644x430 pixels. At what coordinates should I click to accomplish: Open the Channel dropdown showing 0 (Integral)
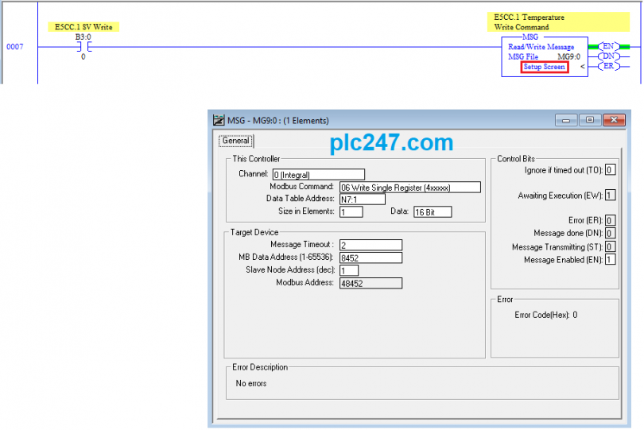point(319,175)
